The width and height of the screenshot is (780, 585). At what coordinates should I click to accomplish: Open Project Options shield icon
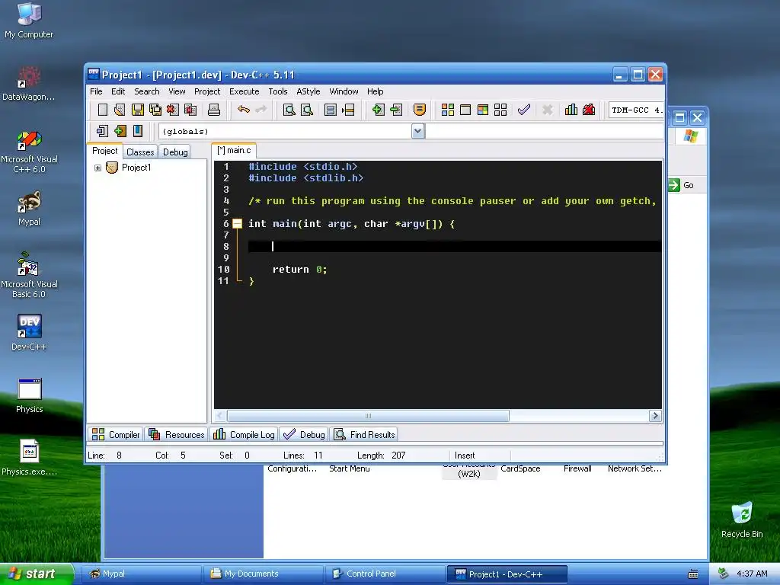(x=420, y=110)
